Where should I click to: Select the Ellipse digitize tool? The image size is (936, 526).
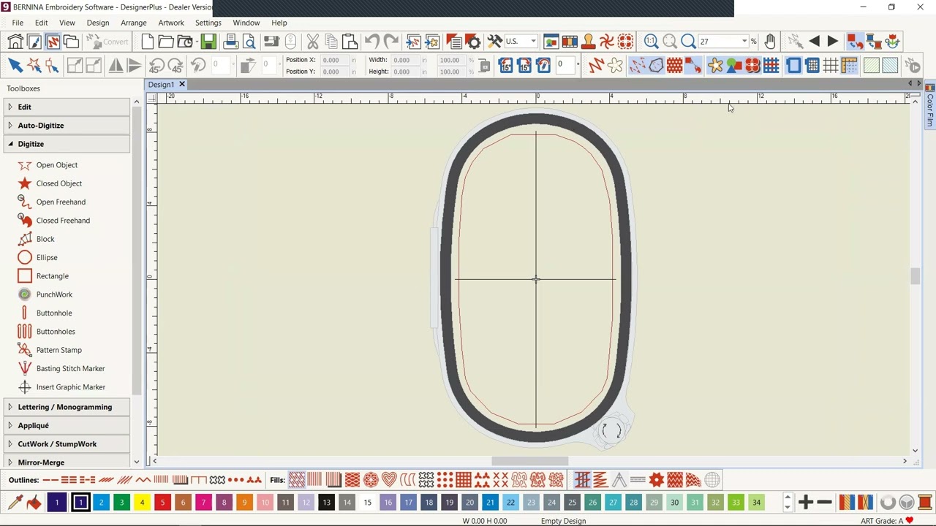point(47,257)
